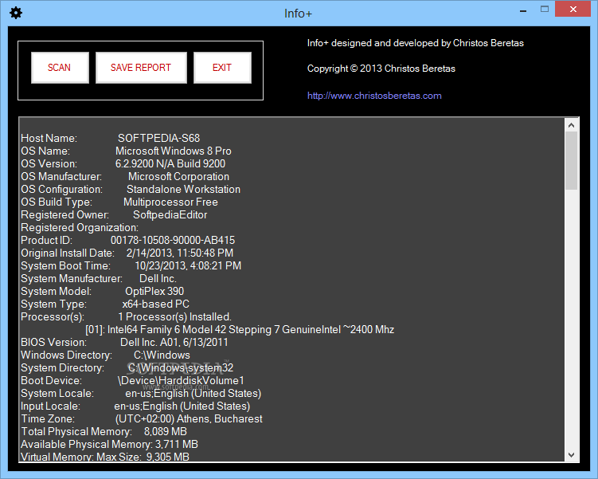Click time zone (UTC+02:00) Athens, Bucharest

[x=189, y=419]
